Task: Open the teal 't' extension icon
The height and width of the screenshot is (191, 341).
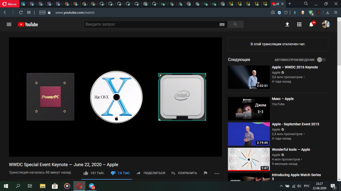Action: [x=295, y=12]
